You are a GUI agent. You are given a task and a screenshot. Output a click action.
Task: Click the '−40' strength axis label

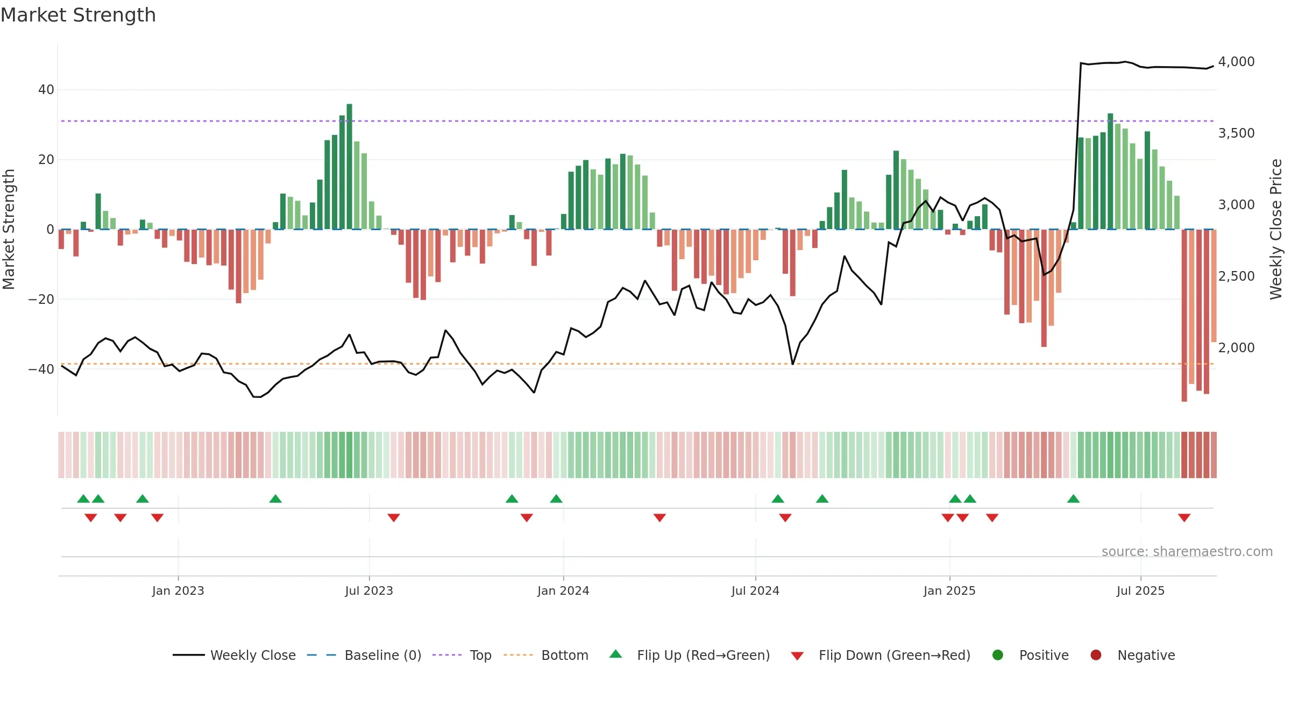41,369
